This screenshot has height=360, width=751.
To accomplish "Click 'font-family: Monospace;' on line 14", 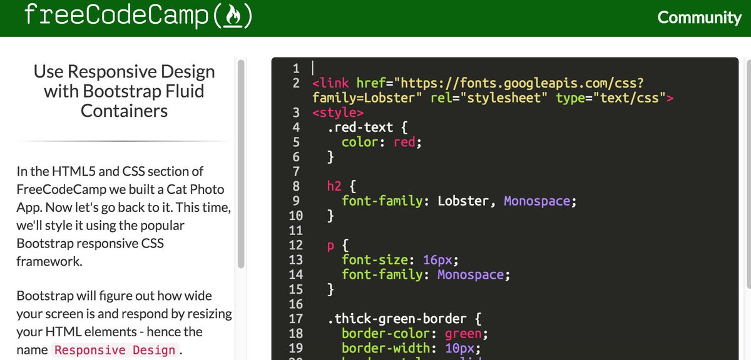I will click(x=426, y=274).
